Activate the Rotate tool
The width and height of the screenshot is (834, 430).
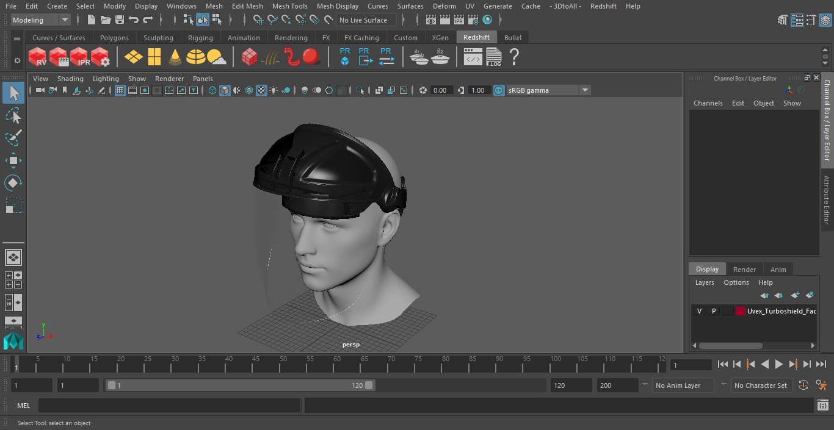click(13, 183)
